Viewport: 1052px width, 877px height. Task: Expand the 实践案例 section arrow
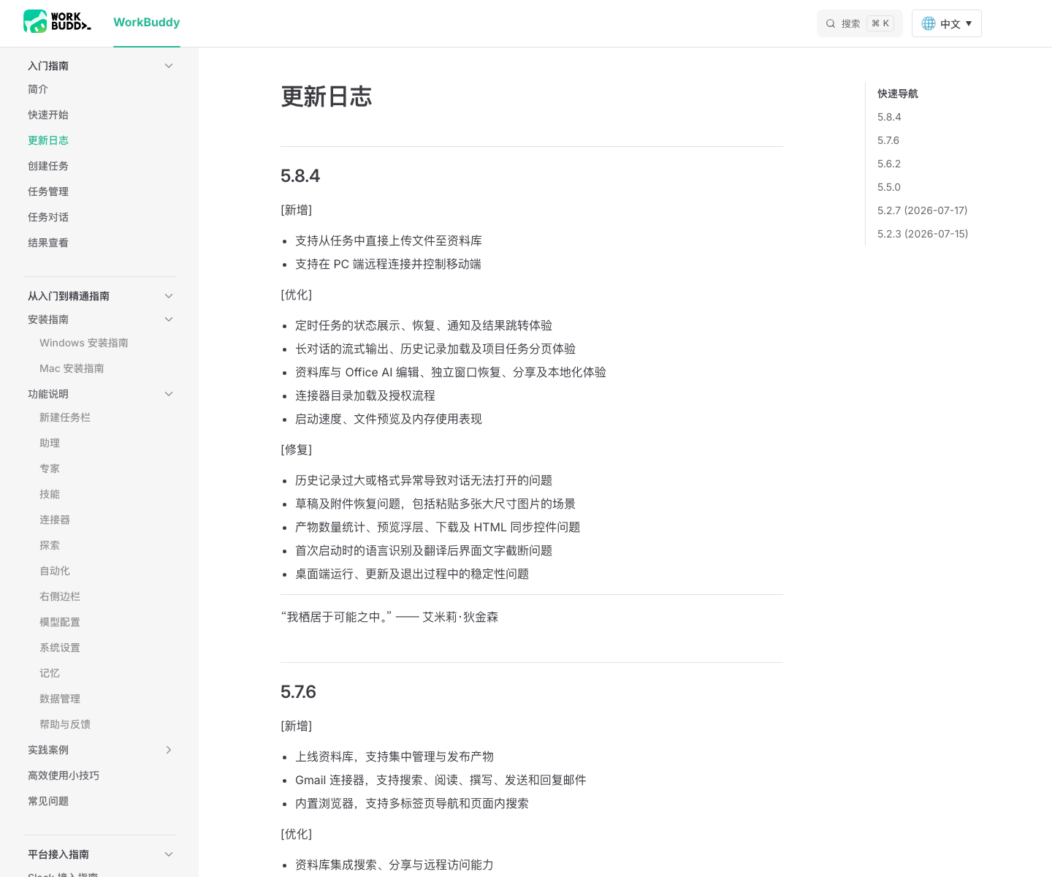169,750
